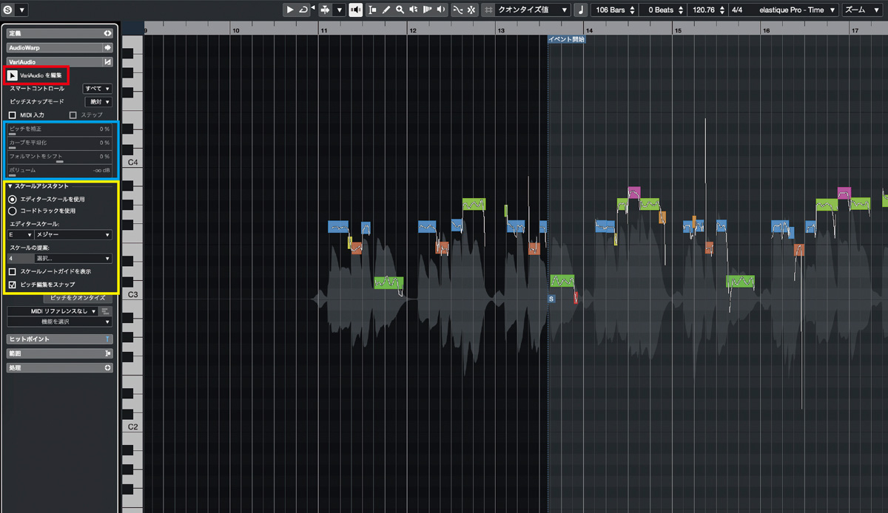Viewport: 888px width, 513px height.
Task: Click the red segment near bar 14
Action: click(576, 298)
